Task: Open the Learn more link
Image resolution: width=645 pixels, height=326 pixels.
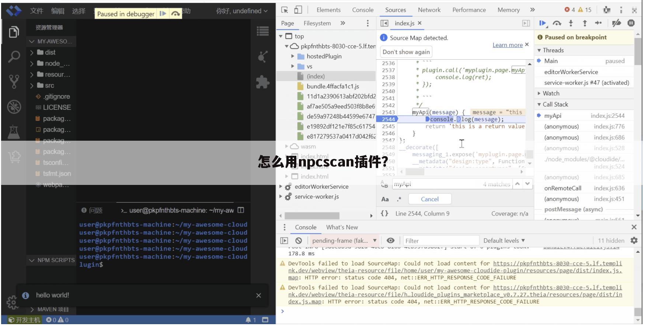Action: tap(508, 45)
